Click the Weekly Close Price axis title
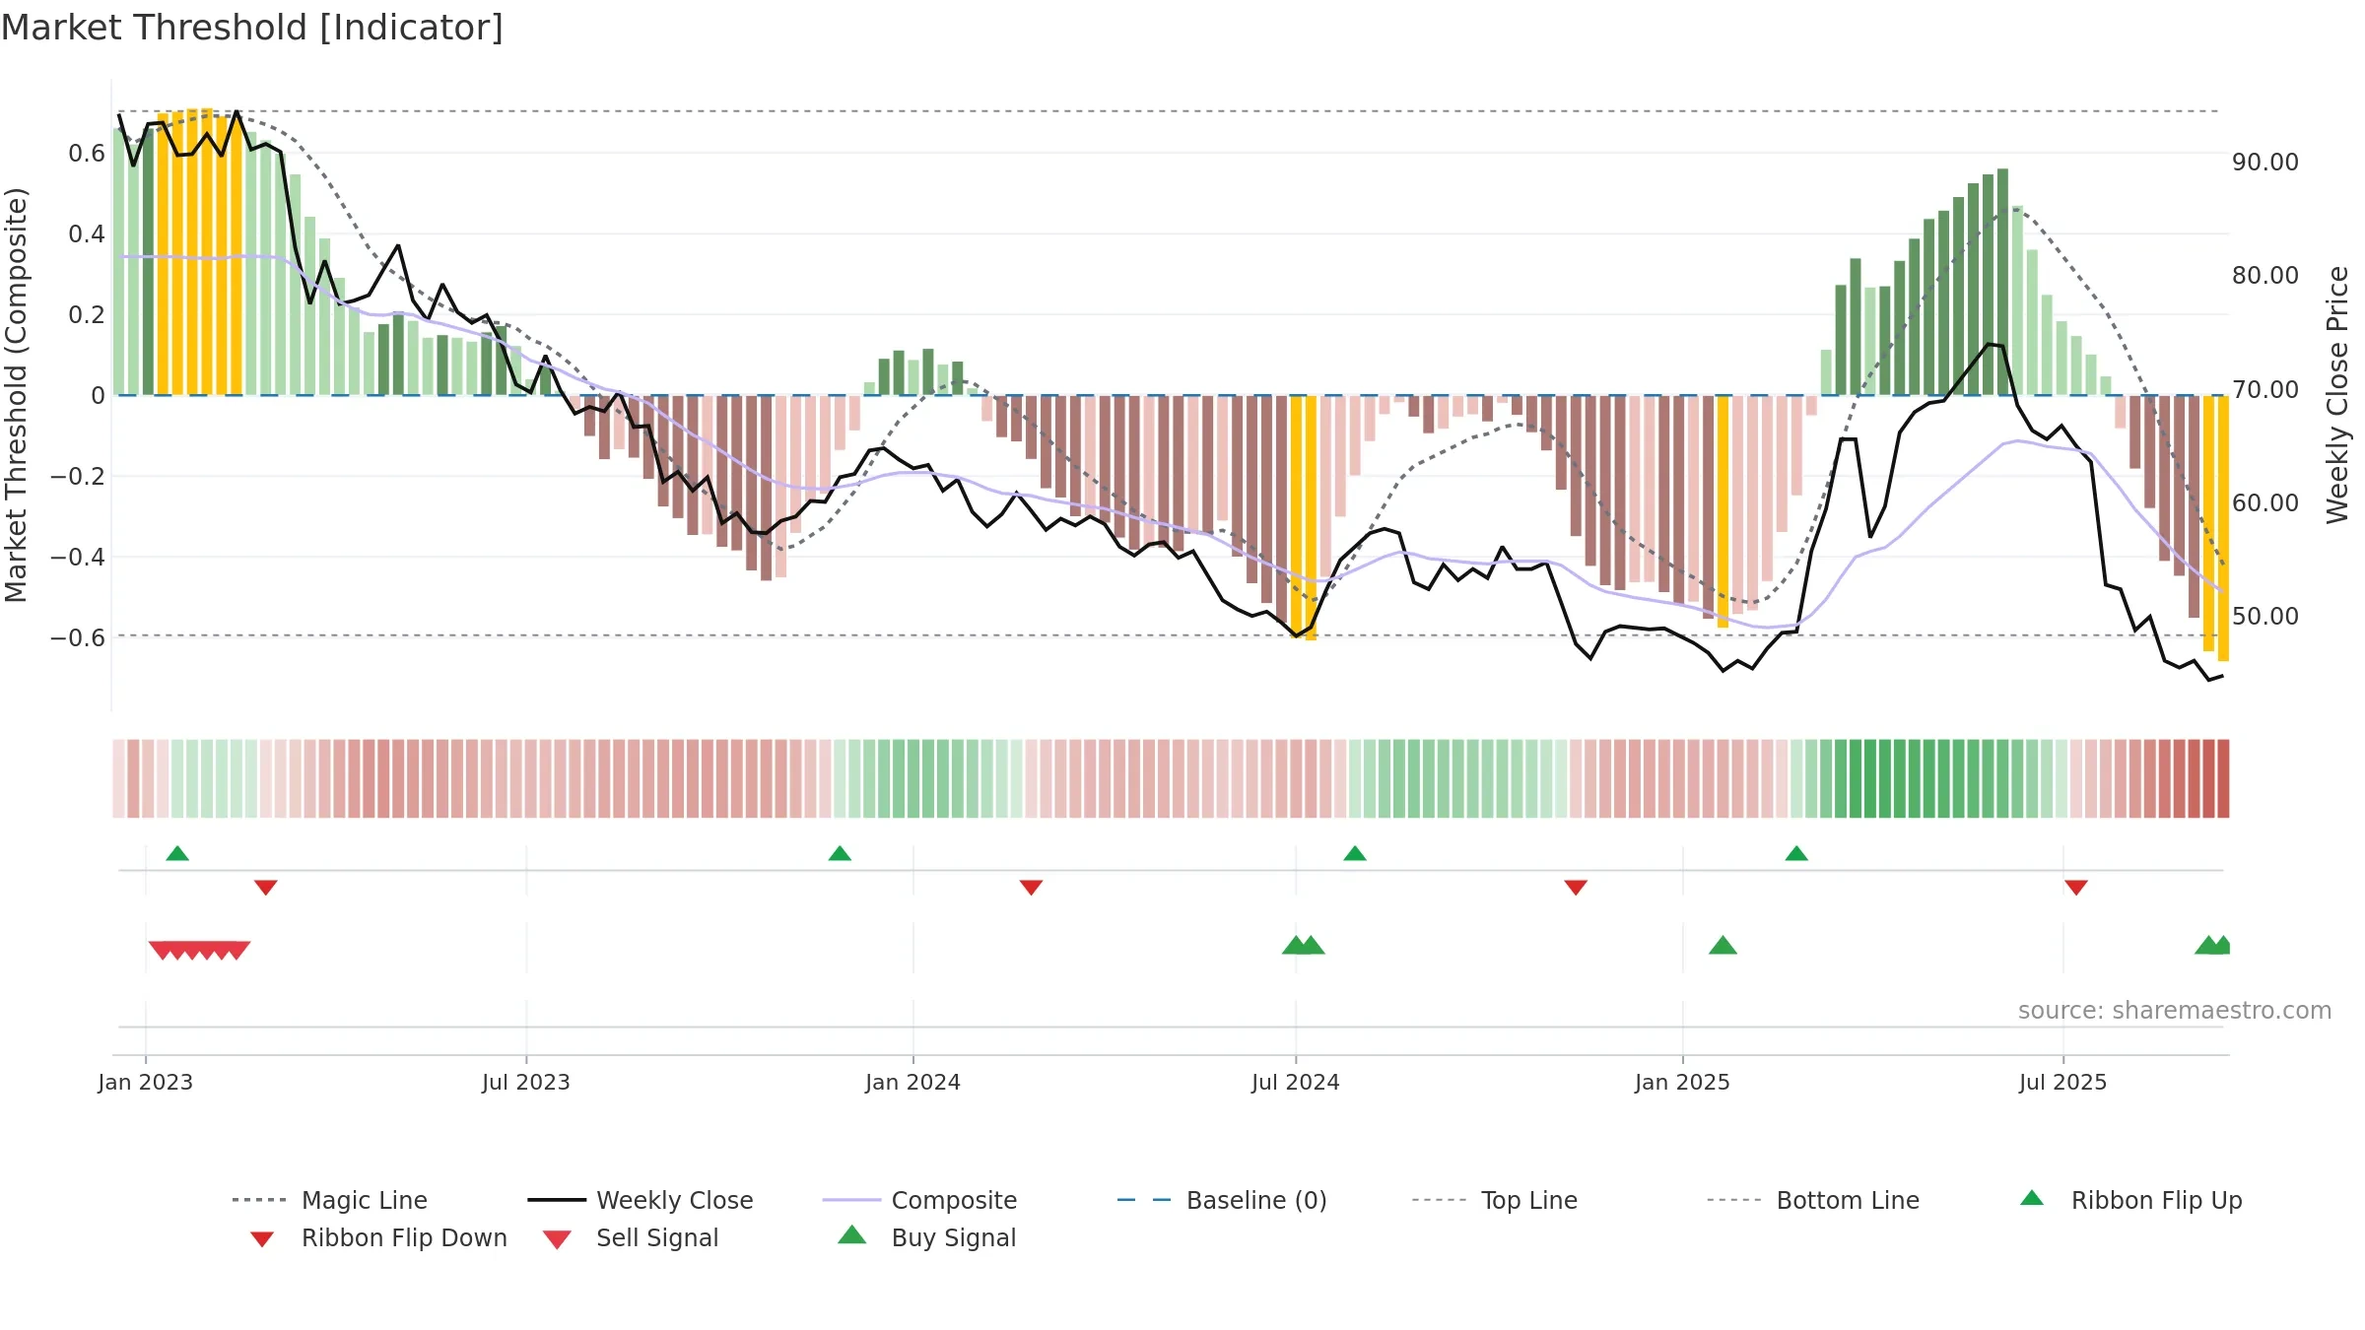The image size is (2365, 1330). (2337, 394)
